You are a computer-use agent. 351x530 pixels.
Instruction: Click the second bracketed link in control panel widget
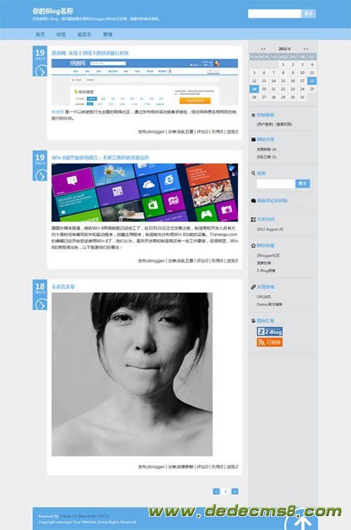[284, 124]
